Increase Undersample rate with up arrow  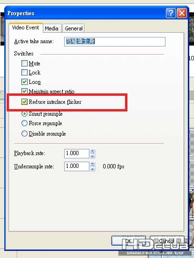tap(93, 164)
